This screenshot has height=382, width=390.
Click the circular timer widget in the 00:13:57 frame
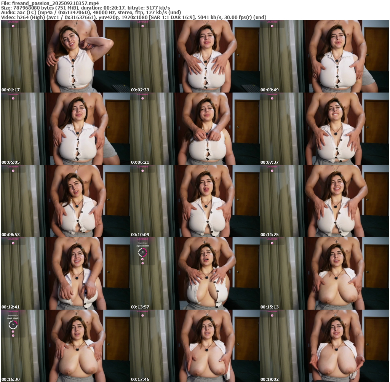pos(142,252)
